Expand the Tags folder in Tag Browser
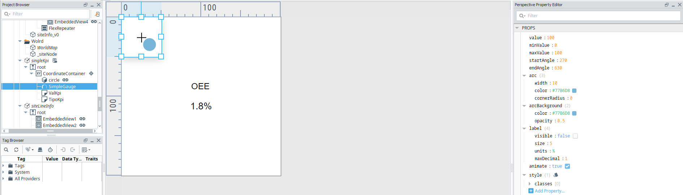683x195 pixels. (4, 166)
